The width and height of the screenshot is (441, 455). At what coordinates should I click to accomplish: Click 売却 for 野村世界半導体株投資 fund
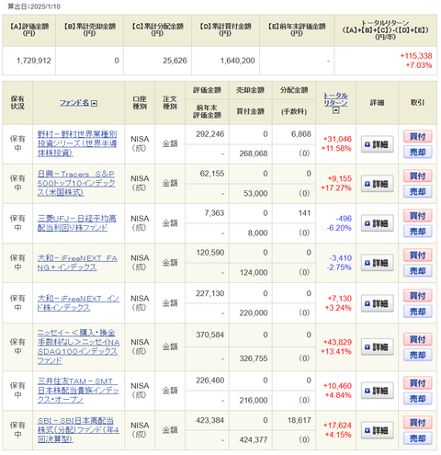pos(417,152)
